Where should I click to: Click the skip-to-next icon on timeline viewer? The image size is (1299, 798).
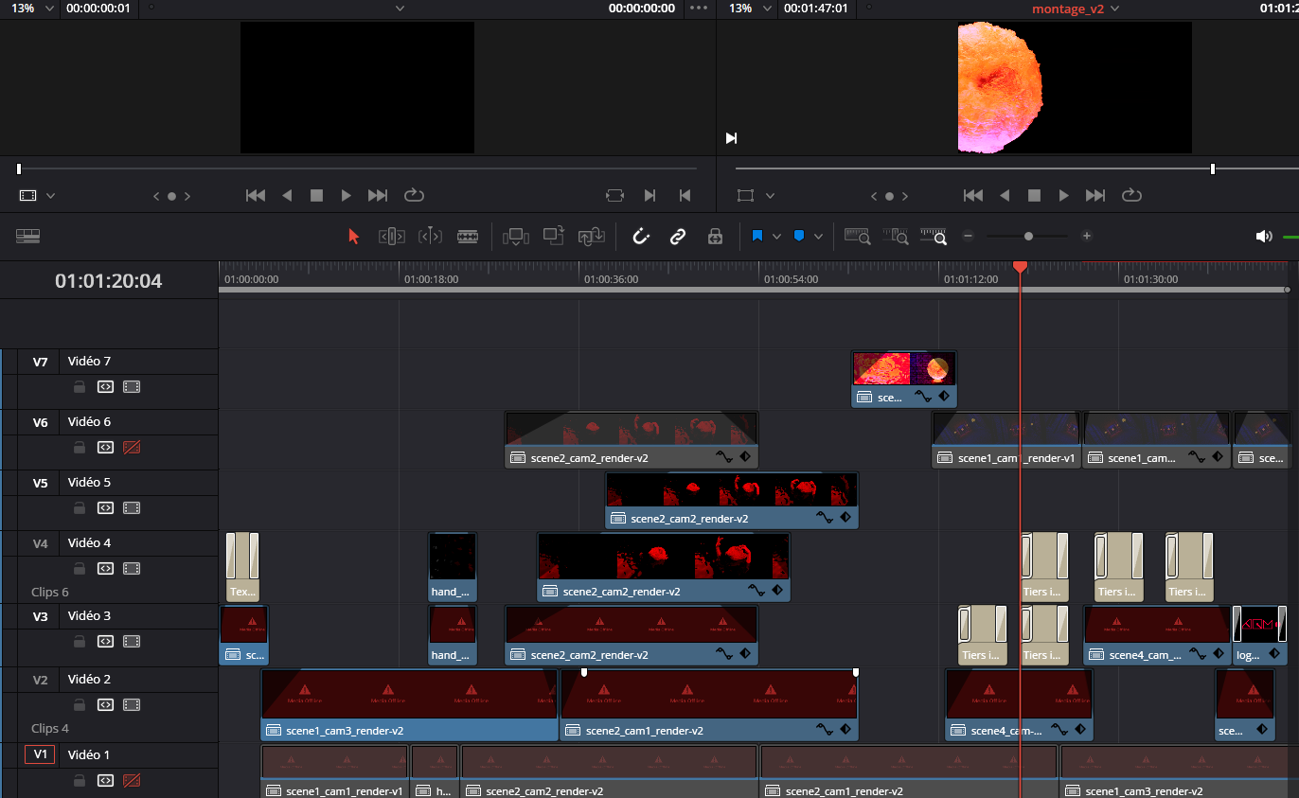(731, 138)
